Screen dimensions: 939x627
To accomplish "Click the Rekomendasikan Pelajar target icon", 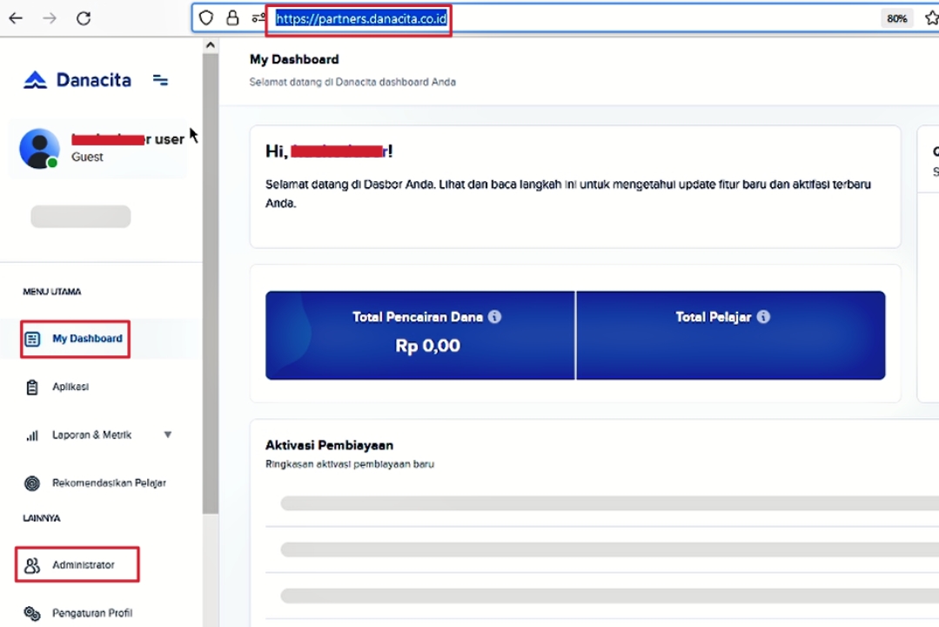I will click(x=32, y=483).
